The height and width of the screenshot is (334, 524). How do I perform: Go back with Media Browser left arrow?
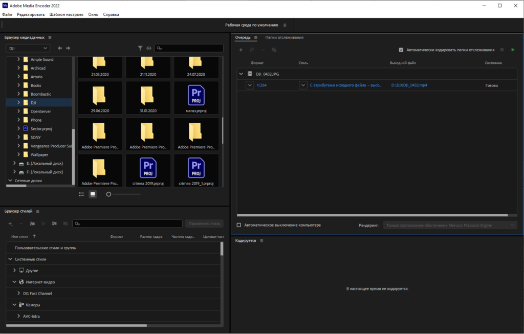pos(60,48)
